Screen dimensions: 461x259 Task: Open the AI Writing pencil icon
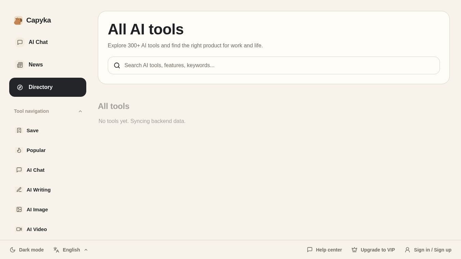click(x=19, y=189)
